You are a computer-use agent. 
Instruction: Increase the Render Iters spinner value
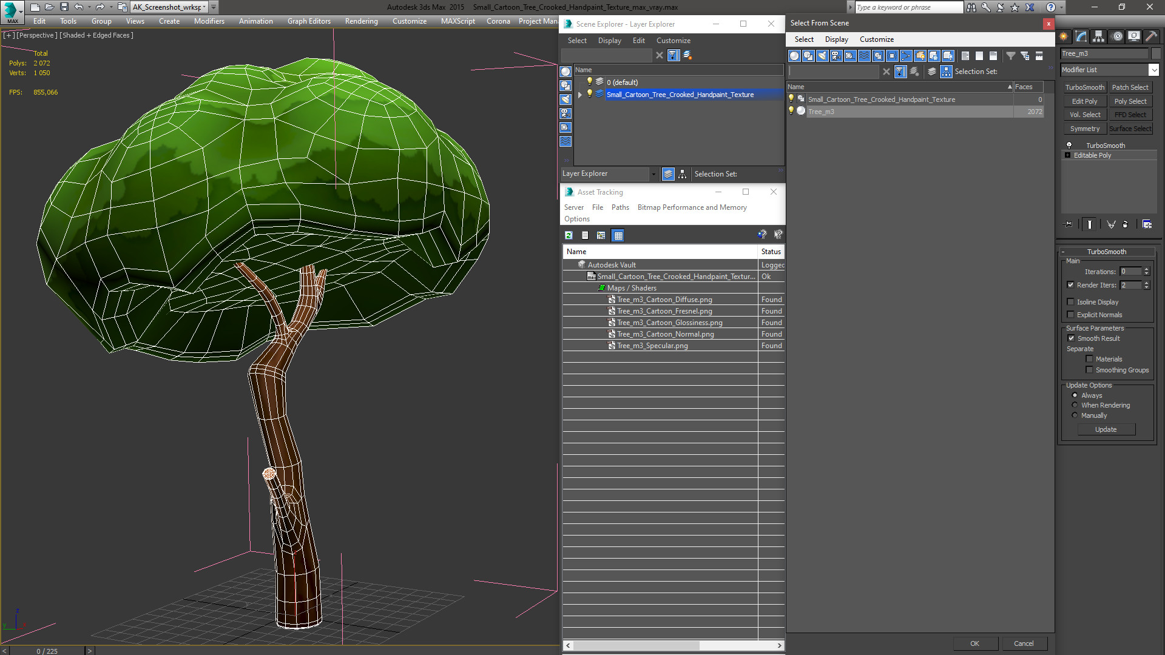click(1147, 283)
